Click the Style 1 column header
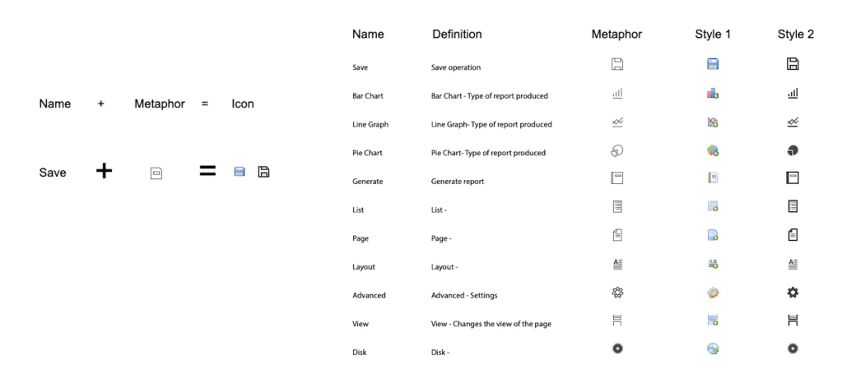This screenshot has width=842, height=378. pyautogui.click(x=713, y=35)
